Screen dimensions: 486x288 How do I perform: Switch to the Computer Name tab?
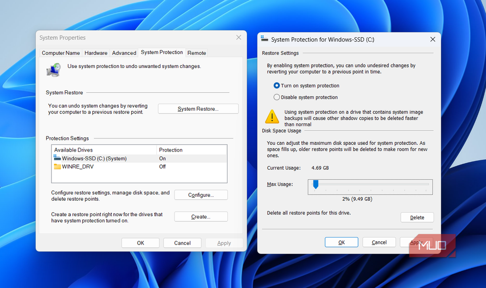pos(61,53)
